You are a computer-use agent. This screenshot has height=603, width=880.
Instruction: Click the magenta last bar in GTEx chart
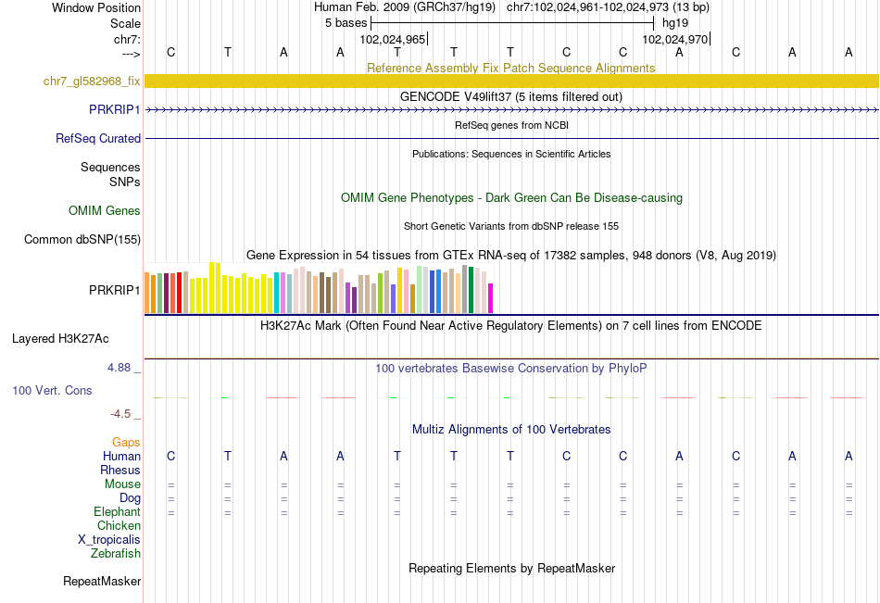tap(491, 298)
